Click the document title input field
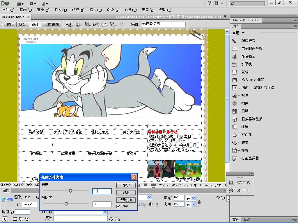 coord(164,24)
